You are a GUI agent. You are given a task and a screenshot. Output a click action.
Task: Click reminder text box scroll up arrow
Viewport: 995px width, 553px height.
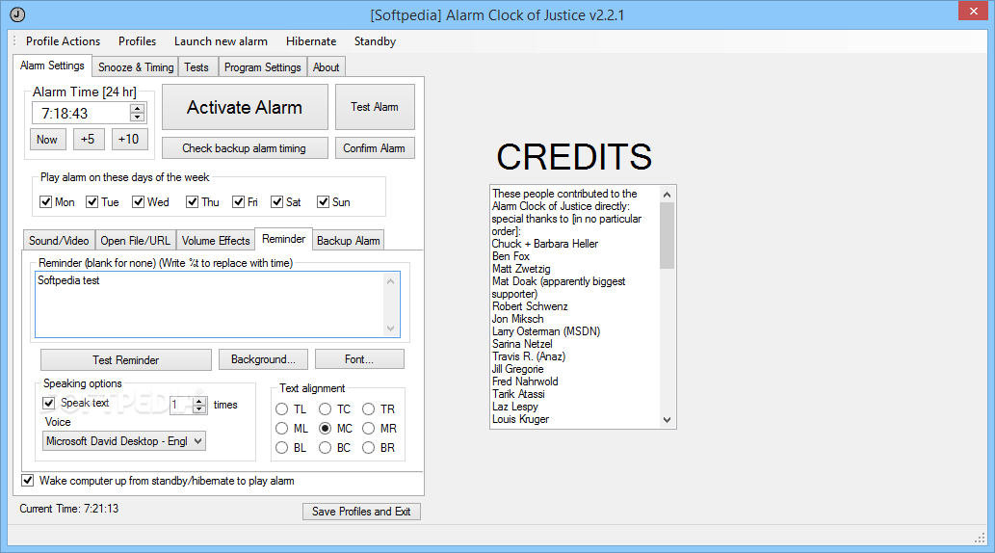[391, 282]
